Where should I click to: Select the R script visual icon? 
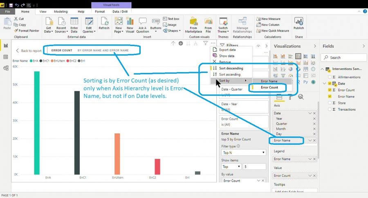(298, 82)
